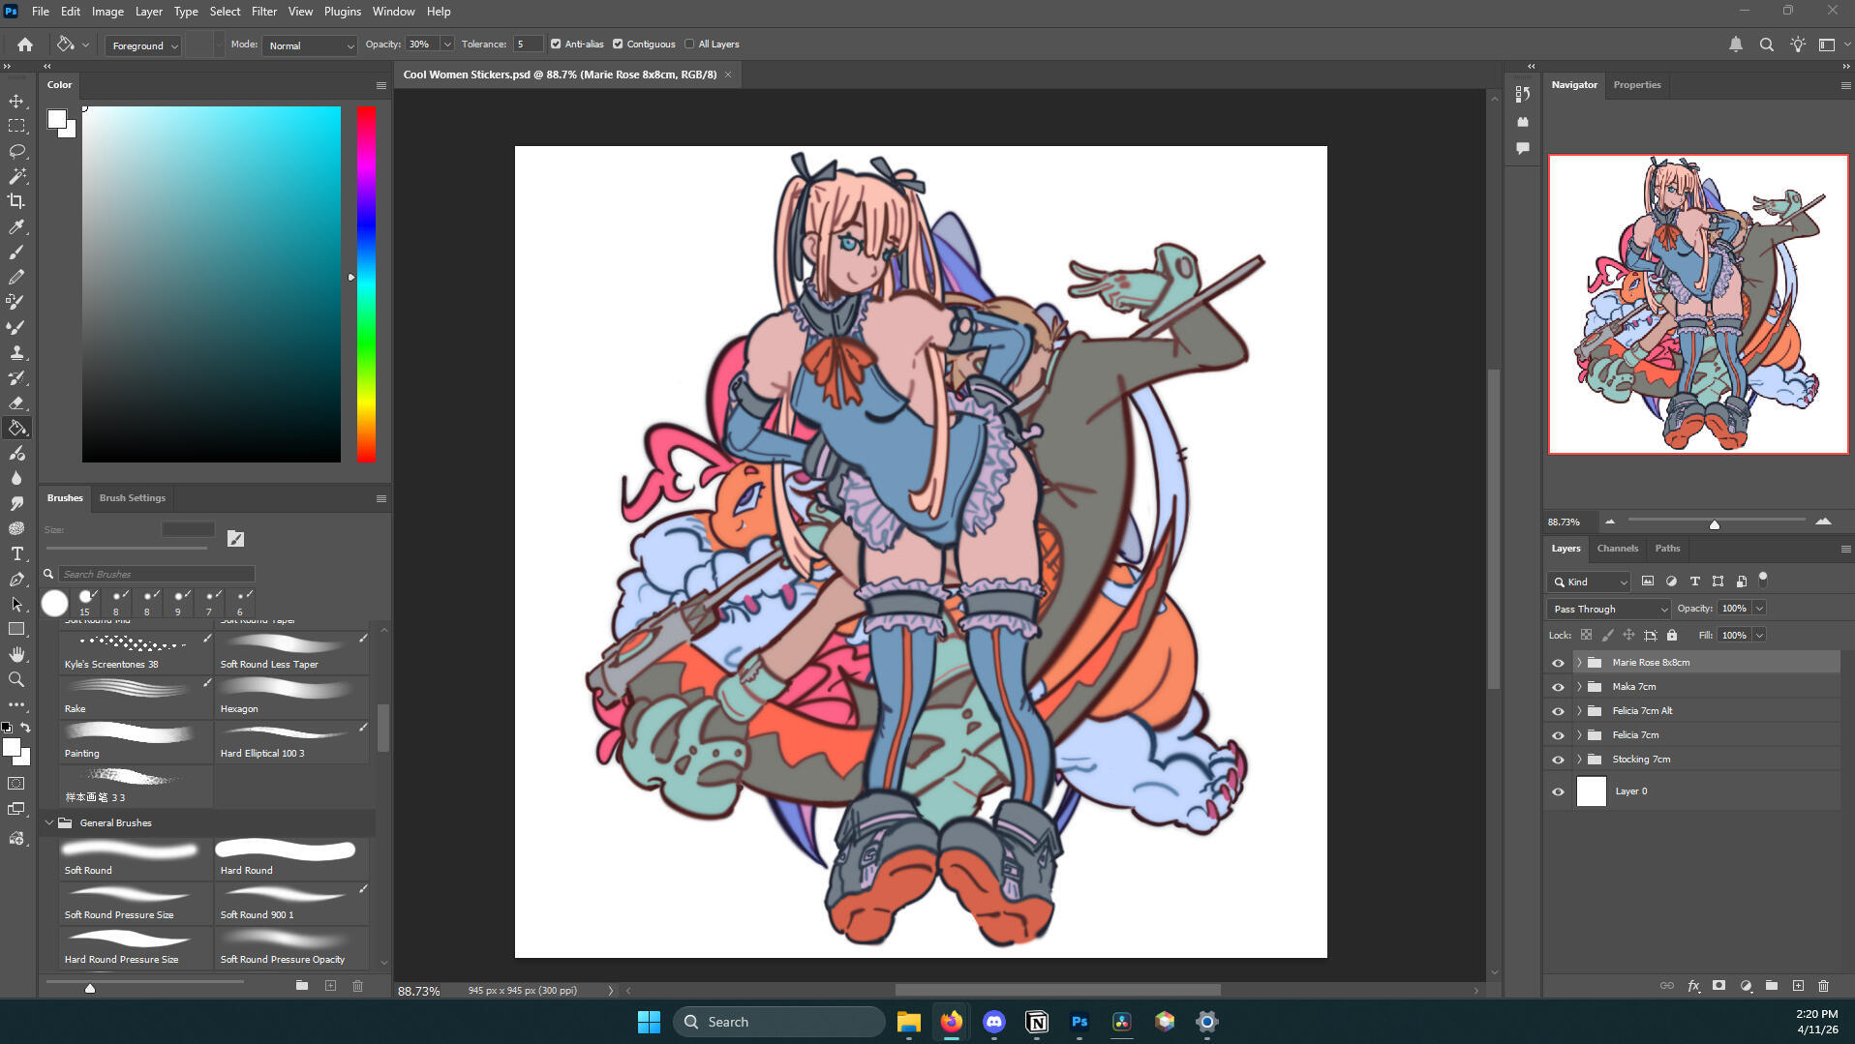Expand the Stocking 7cm group
The height and width of the screenshot is (1044, 1855).
coord(1579,760)
